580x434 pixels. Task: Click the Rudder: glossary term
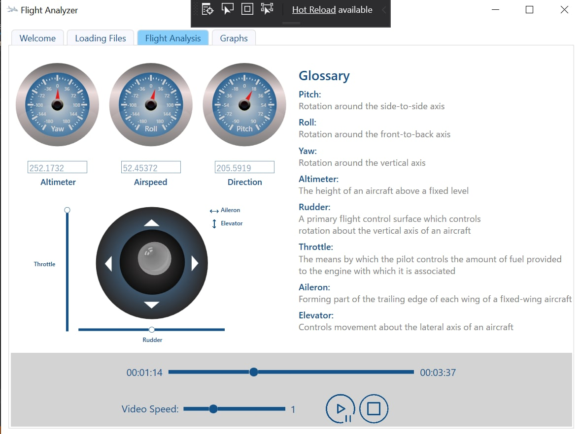pyautogui.click(x=314, y=207)
